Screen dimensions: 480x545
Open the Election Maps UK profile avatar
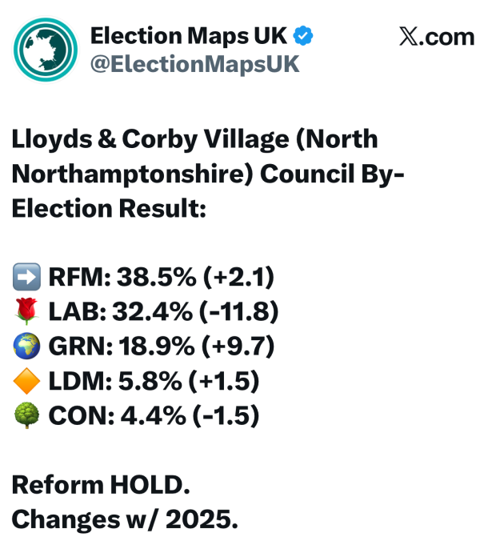coord(46,50)
